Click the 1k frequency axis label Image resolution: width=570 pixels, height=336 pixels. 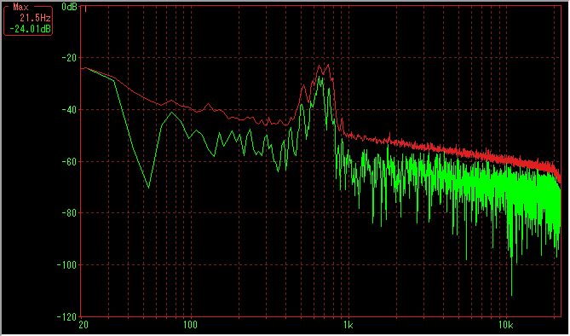click(x=348, y=325)
